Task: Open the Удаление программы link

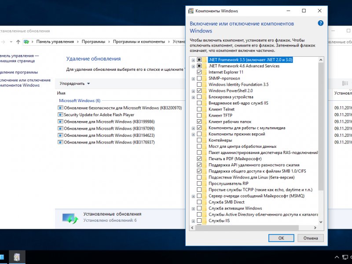Action: pos(18,72)
